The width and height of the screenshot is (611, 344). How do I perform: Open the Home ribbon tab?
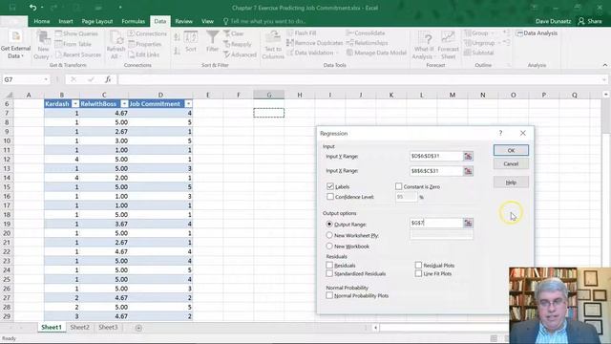click(42, 21)
